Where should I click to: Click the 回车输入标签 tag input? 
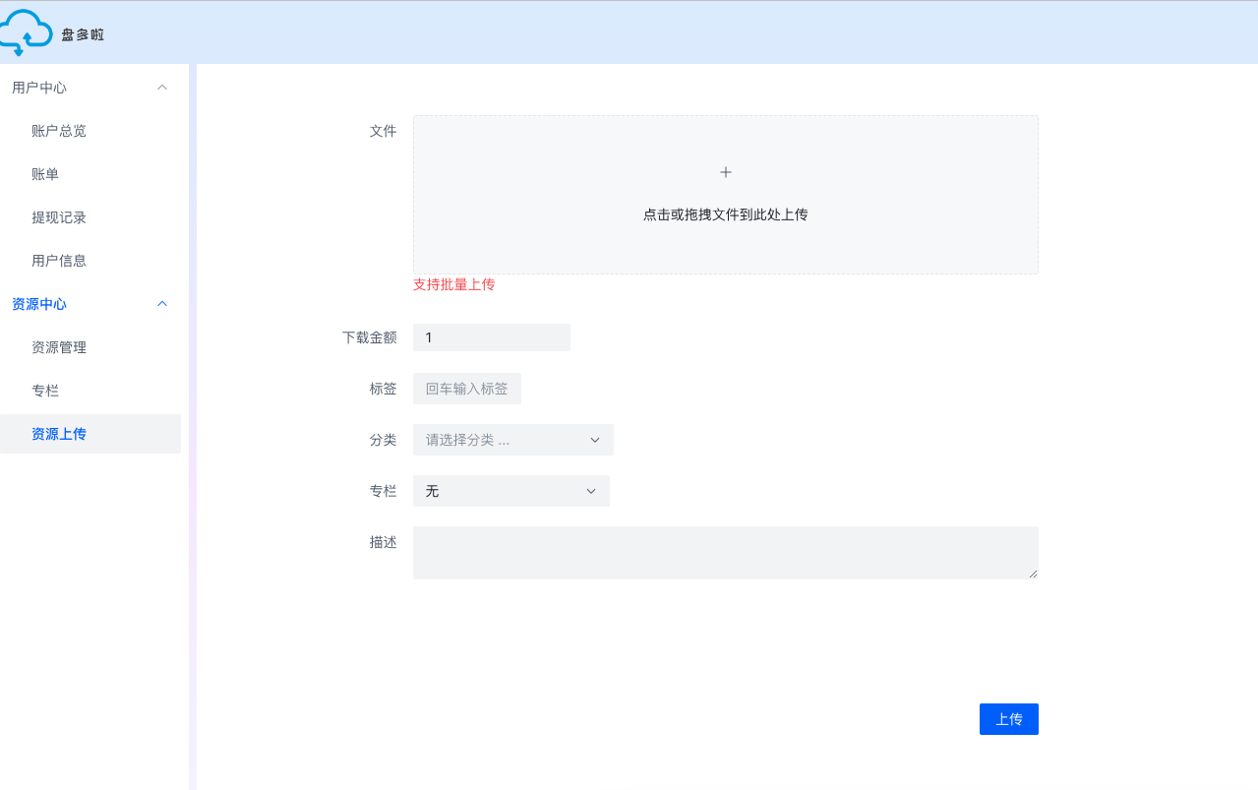click(467, 389)
